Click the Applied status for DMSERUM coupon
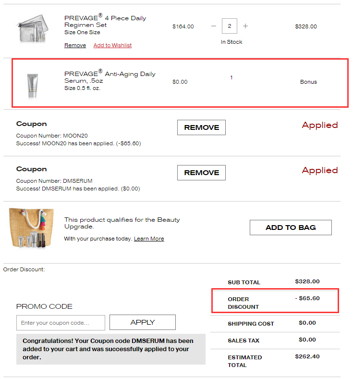 (x=319, y=170)
